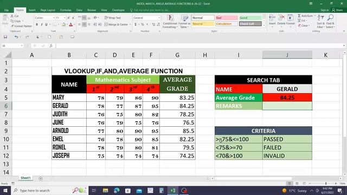Switch to the Insert tab
The image size is (347, 195).
[32, 10]
